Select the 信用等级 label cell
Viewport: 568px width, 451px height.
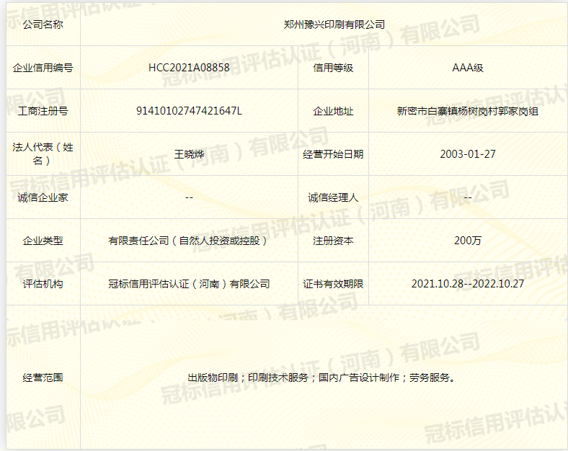click(333, 68)
